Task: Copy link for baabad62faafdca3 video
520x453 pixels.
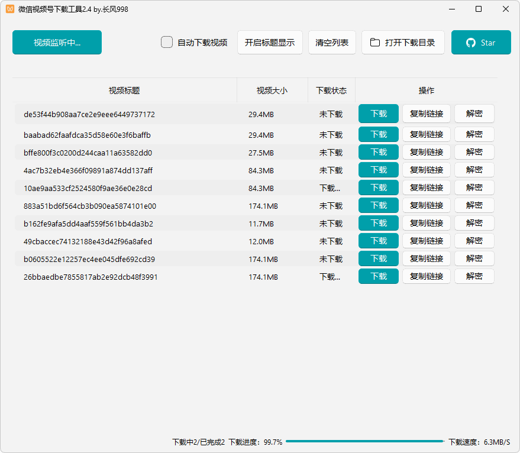Action: [427, 134]
